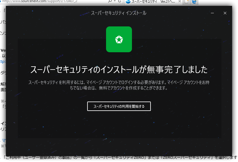
Task: Click the address bar search magnifier icon
Action: click(x=110, y=1)
